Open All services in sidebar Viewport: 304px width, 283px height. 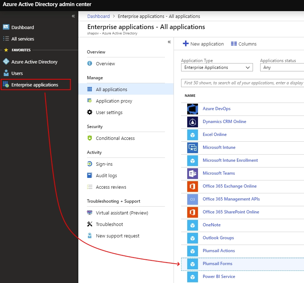pyautogui.click(x=23, y=39)
